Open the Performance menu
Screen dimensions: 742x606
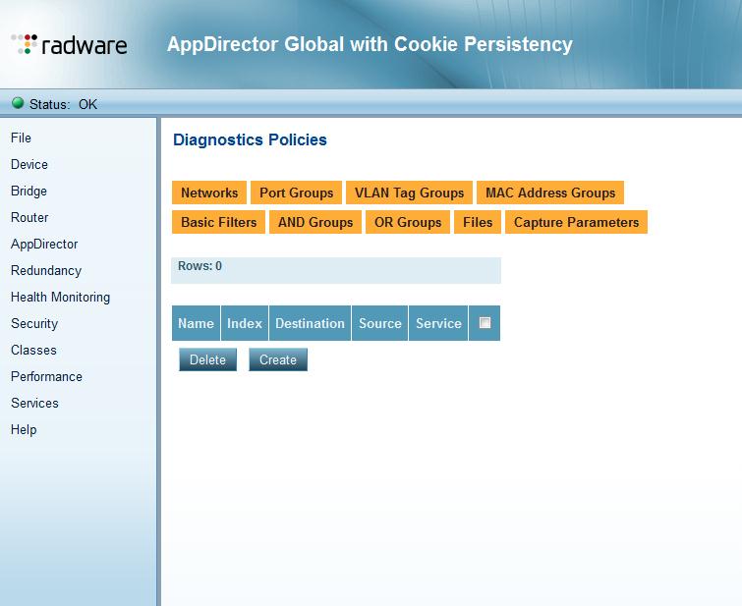46,376
